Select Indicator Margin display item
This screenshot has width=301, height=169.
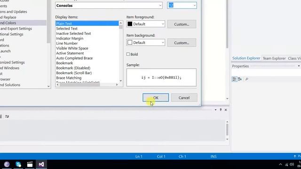pyautogui.click(x=70, y=38)
